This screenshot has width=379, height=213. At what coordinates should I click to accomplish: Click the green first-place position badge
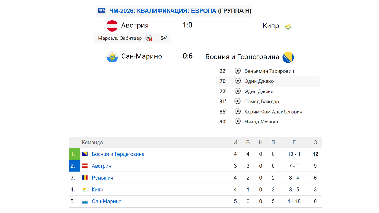click(75, 154)
